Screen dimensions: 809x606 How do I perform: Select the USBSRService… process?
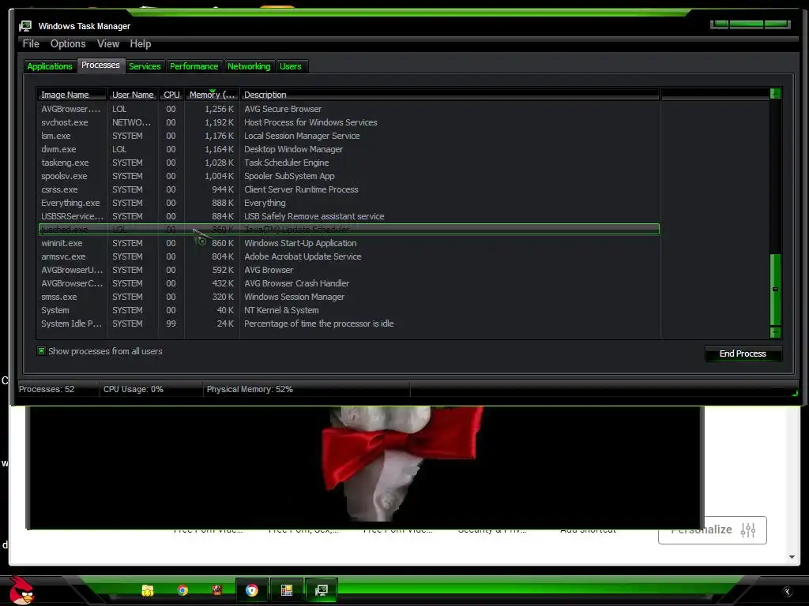coord(349,216)
